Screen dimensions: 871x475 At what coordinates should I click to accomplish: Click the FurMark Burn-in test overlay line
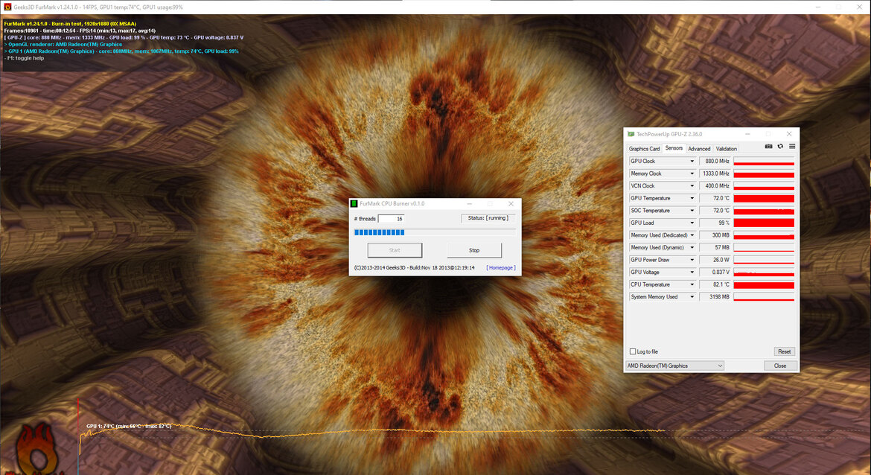point(70,24)
